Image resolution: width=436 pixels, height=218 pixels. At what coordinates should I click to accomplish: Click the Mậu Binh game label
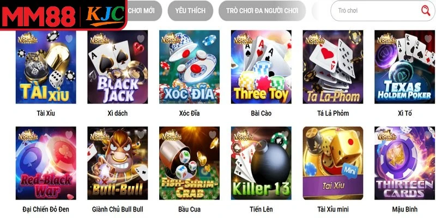click(404, 209)
